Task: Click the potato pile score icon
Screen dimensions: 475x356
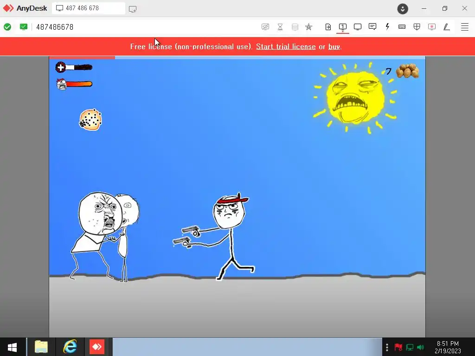Action: pos(407,71)
